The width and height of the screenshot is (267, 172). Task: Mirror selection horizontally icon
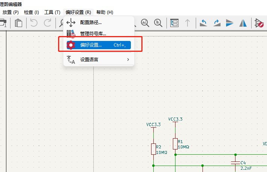[243, 23]
